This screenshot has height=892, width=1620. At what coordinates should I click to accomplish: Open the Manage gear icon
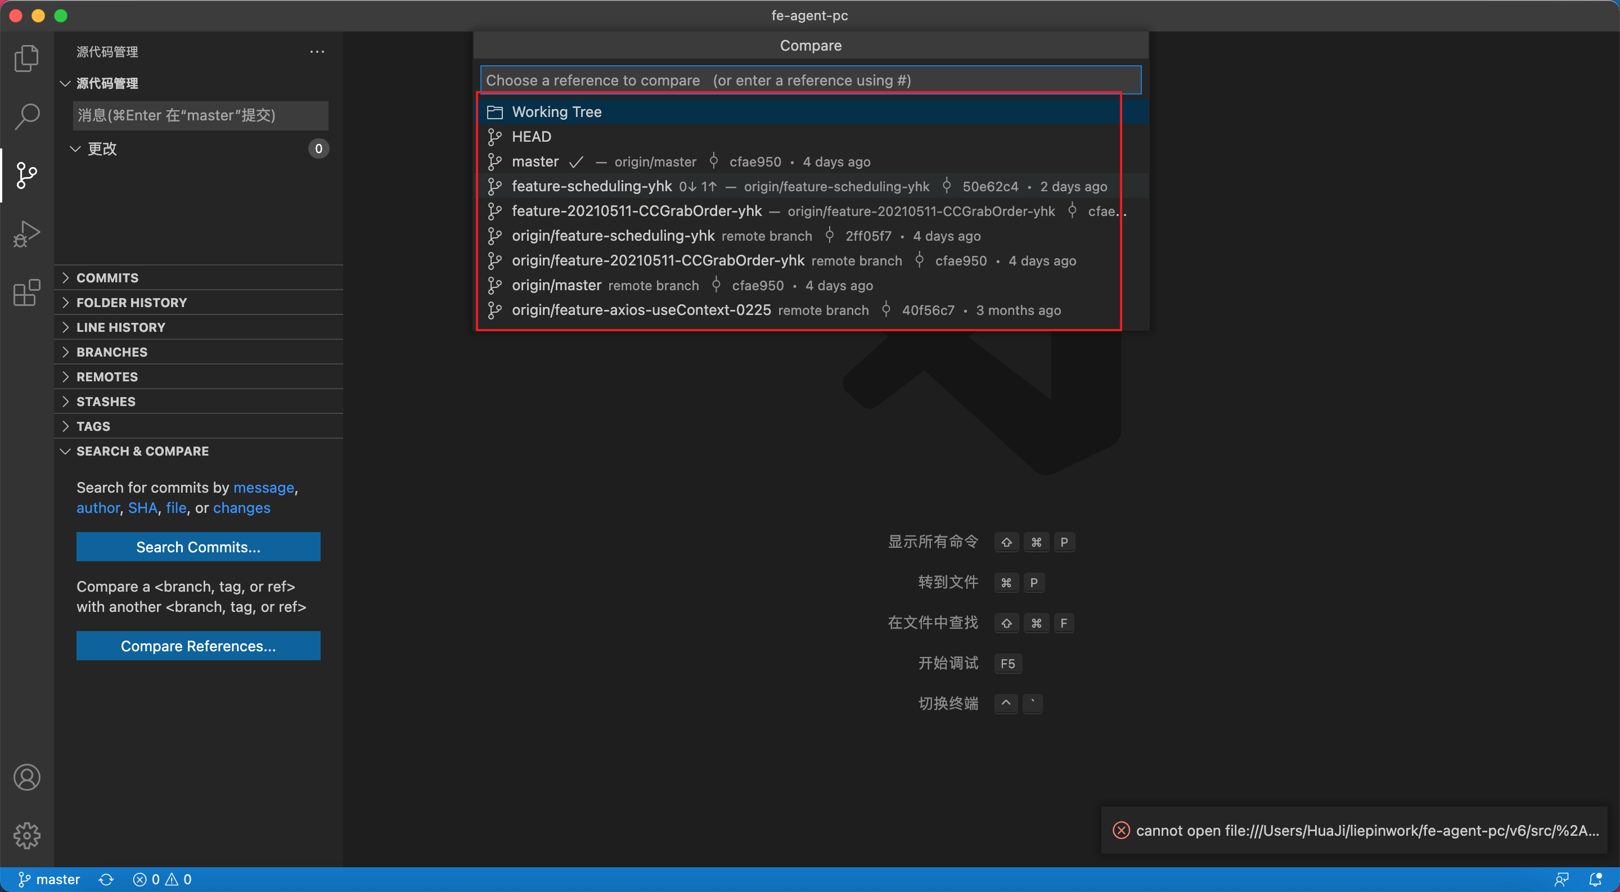tap(26, 835)
